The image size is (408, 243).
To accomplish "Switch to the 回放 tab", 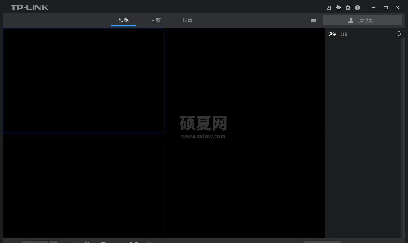I will click(x=156, y=20).
